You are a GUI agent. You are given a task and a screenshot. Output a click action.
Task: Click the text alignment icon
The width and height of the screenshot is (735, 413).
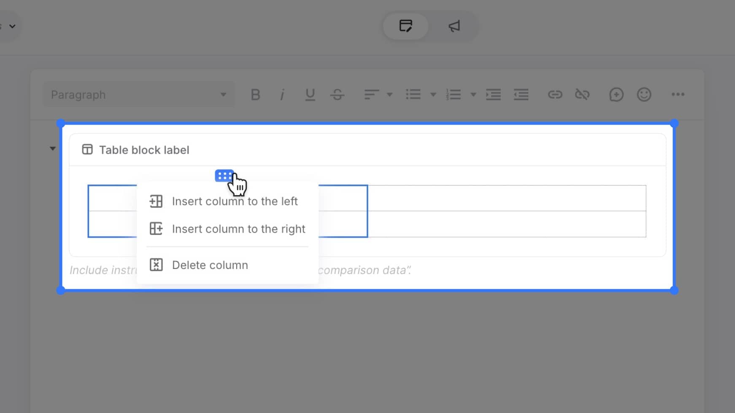tap(372, 95)
